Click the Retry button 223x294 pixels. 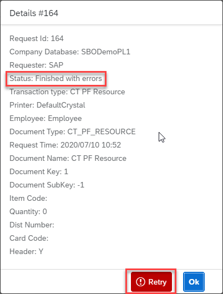tap(151, 282)
